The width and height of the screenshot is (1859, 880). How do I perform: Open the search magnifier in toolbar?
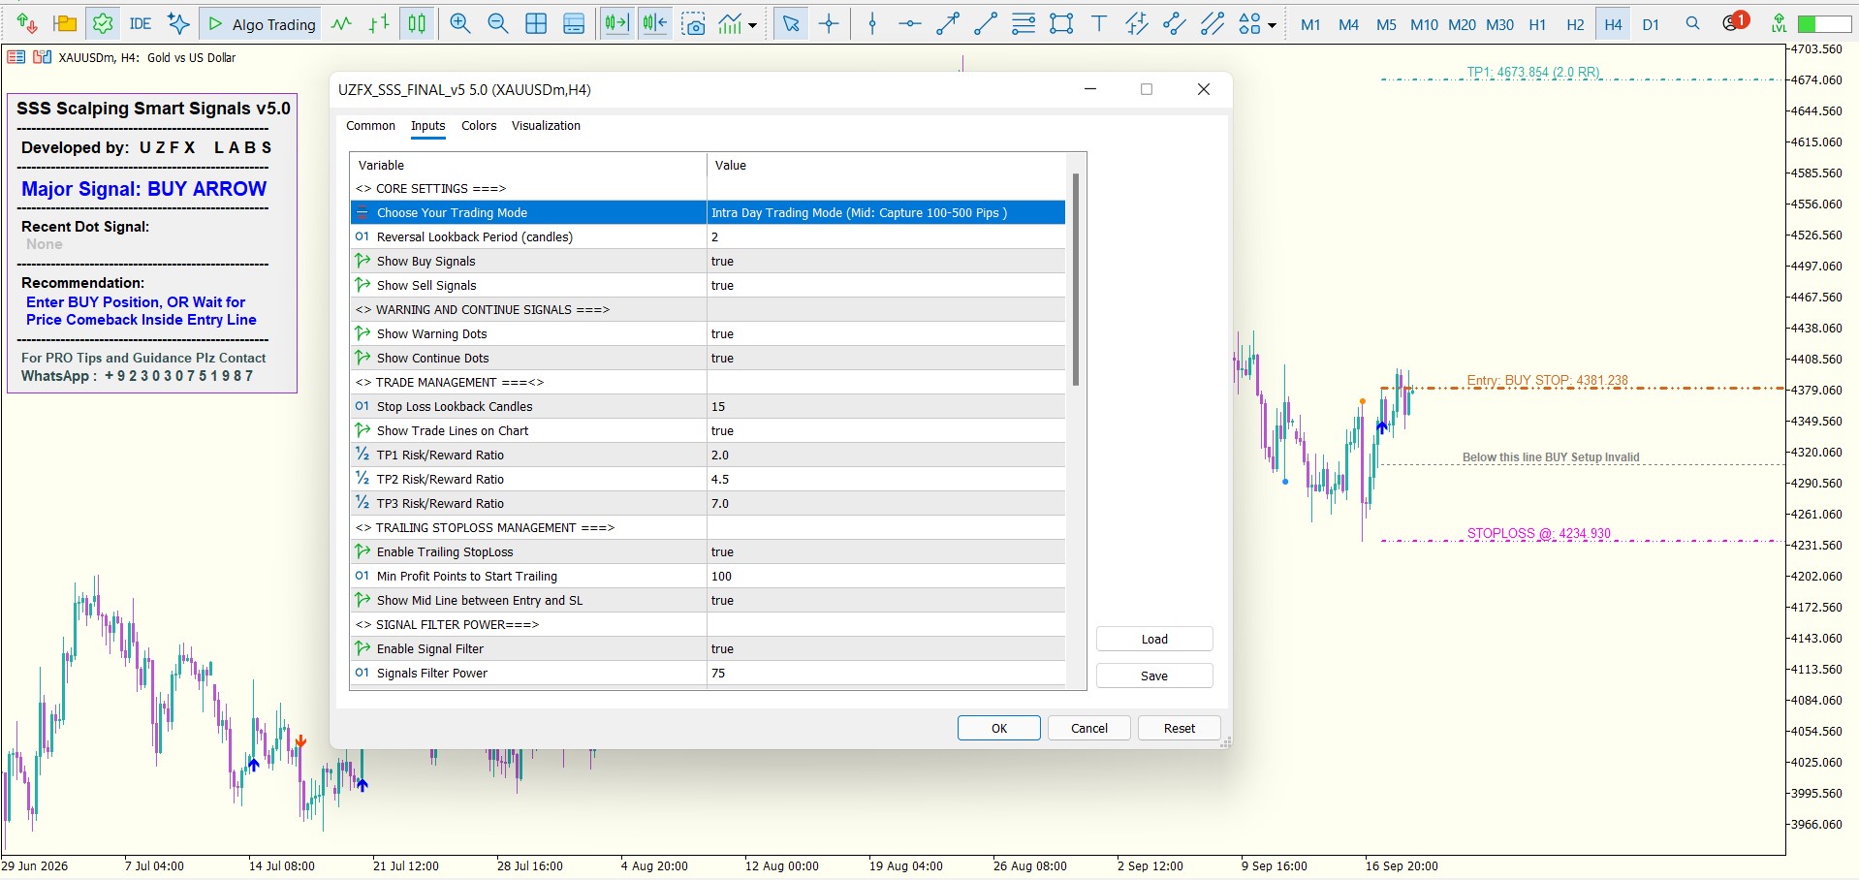[x=1692, y=24]
